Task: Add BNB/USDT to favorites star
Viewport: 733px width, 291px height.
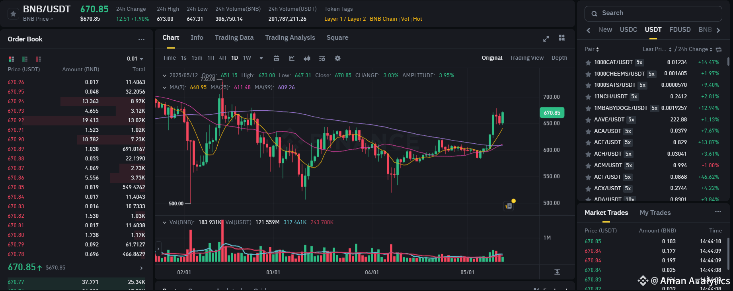Action: [13, 14]
